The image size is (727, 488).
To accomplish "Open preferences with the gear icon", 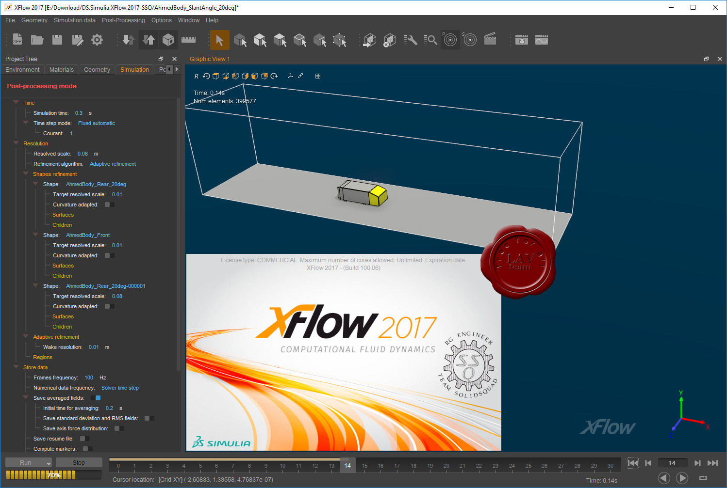I will click(x=97, y=40).
